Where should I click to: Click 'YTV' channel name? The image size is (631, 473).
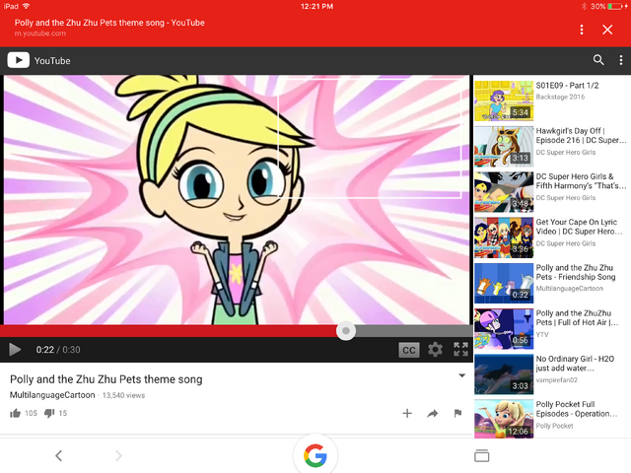coord(542,334)
